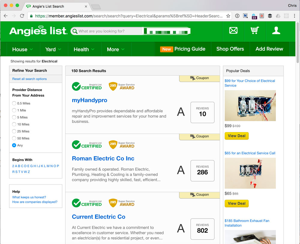The image size is (300, 244).
Task: Click View Deal for $65 service call
Action: (x=237, y=203)
